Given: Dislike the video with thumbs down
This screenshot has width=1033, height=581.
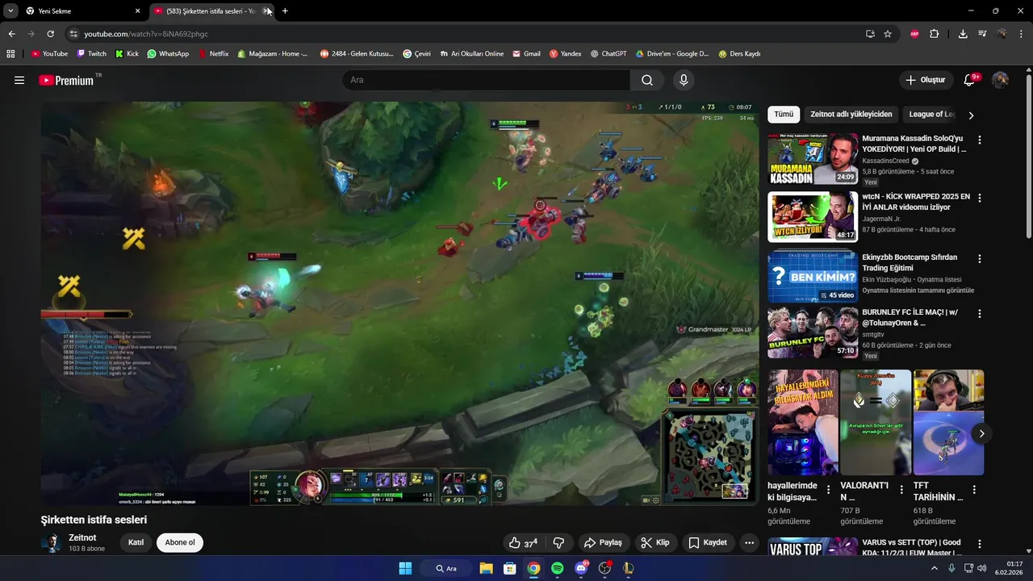Looking at the screenshot, I should coord(558,543).
